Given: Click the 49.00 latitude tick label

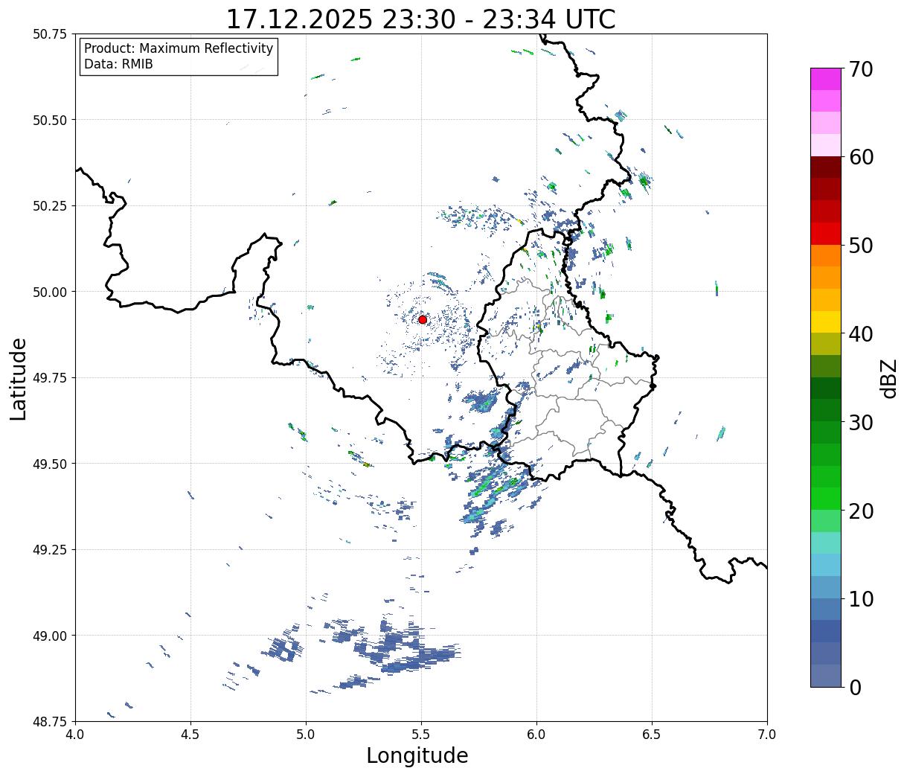Looking at the screenshot, I should [49, 636].
